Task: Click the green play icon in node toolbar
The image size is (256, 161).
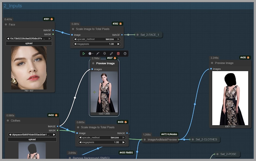Action: (84, 54)
